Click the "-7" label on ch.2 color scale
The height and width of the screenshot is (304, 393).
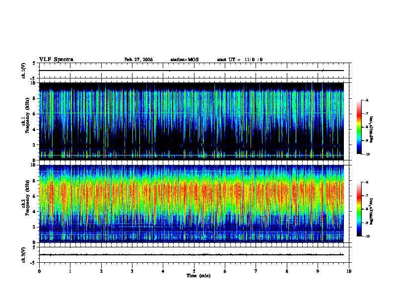click(366, 196)
